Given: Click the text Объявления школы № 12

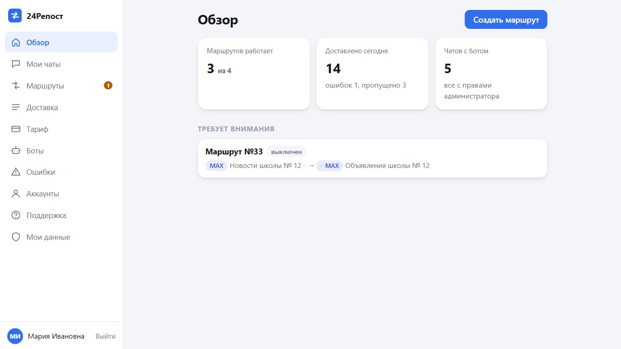Looking at the screenshot, I should pyautogui.click(x=388, y=166).
